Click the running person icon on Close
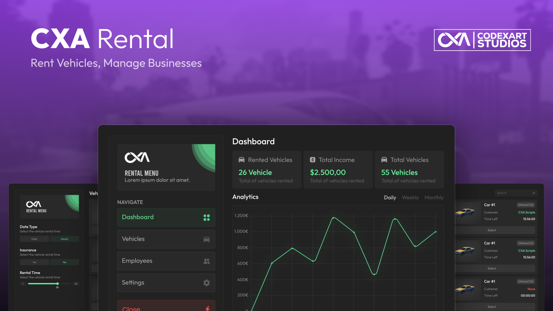 (x=208, y=309)
